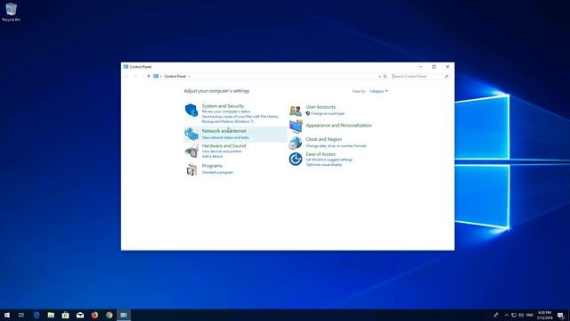
Task: Open the Action Center notifications icon
Action: coord(561,315)
